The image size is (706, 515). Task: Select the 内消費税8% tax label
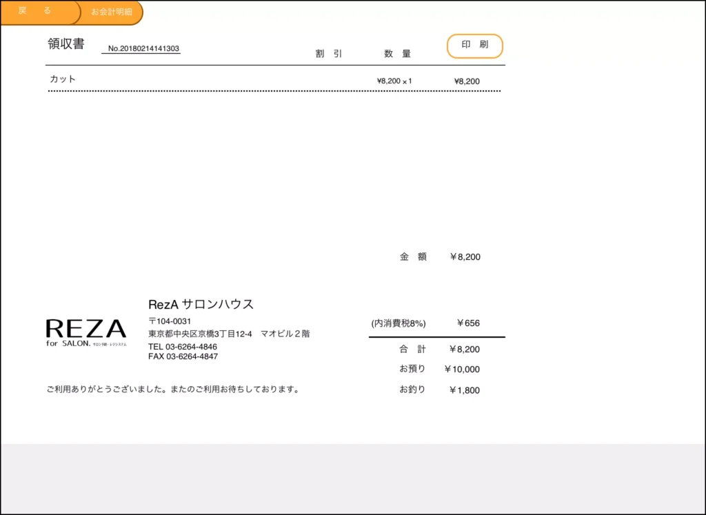coord(399,323)
